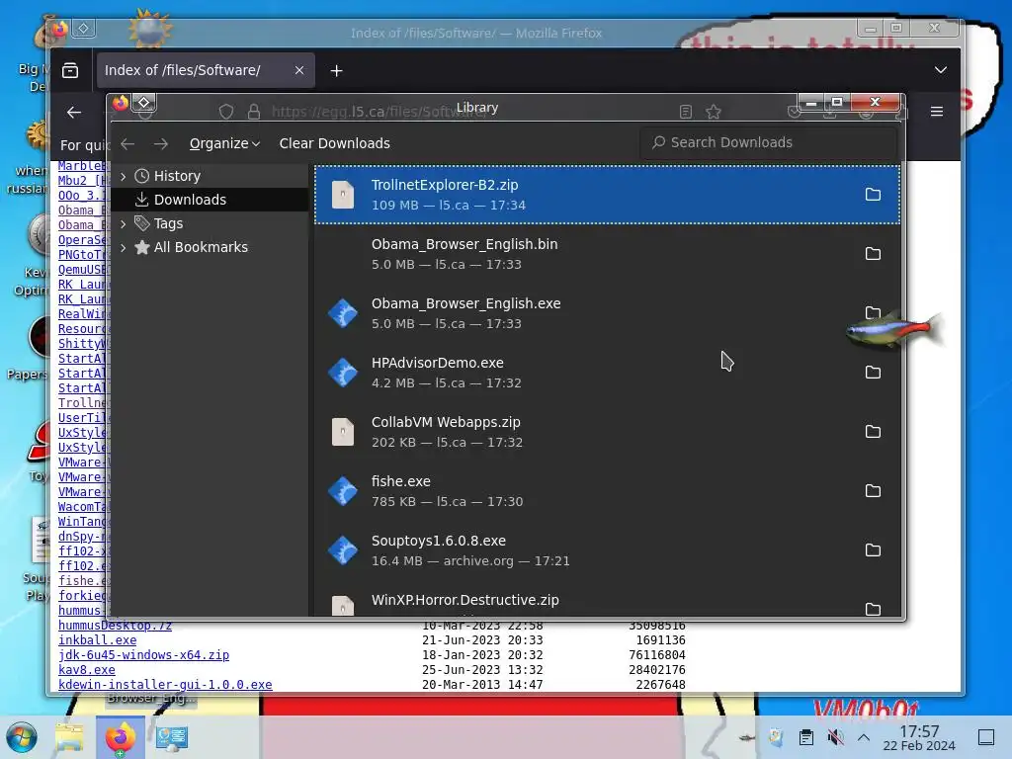1012x759 pixels.
Task: Open hummusDesktop.7z link in Firefox page
Action: (115, 626)
